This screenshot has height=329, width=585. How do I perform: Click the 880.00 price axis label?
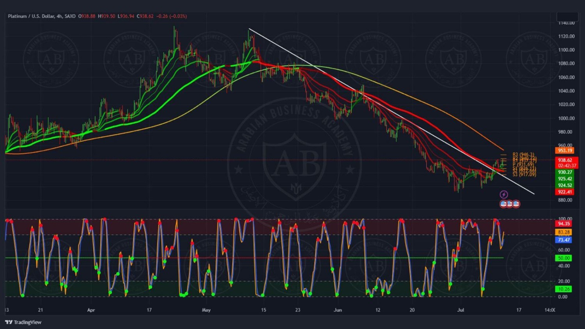pos(565,200)
